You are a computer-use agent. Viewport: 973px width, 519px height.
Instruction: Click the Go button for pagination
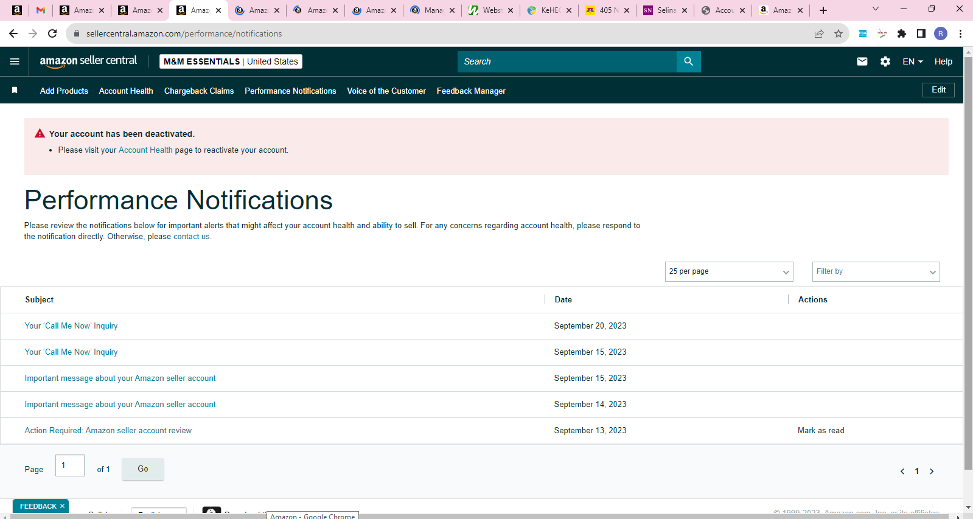click(143, 469)
